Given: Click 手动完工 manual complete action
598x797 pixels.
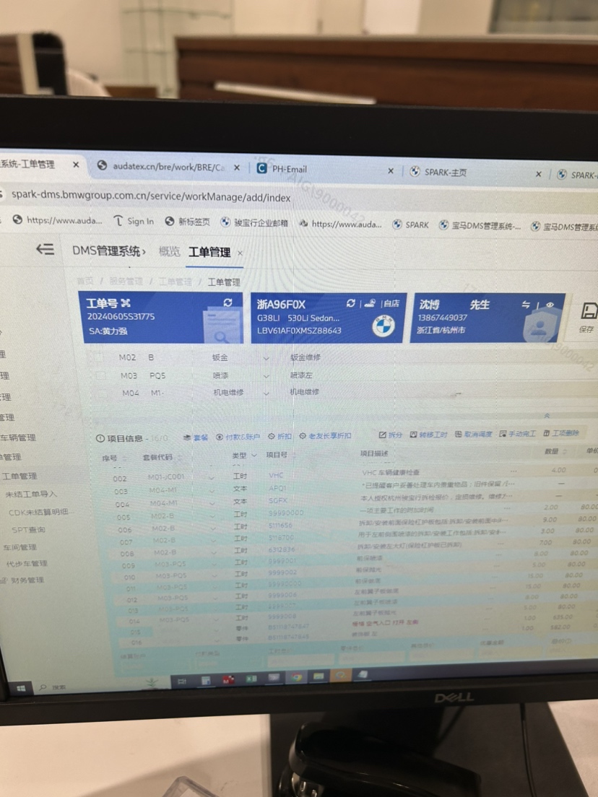Looking at the screenshot, I should click(x=518, y=434).
